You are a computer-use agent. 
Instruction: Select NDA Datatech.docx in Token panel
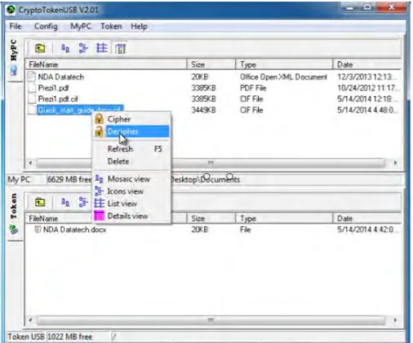[74, 229]
